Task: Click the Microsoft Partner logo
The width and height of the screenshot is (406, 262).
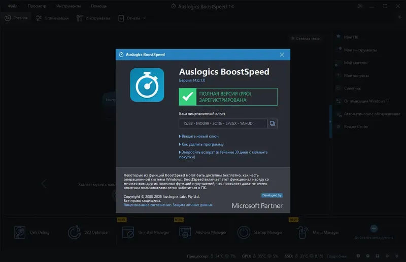Action: [257, 205]
